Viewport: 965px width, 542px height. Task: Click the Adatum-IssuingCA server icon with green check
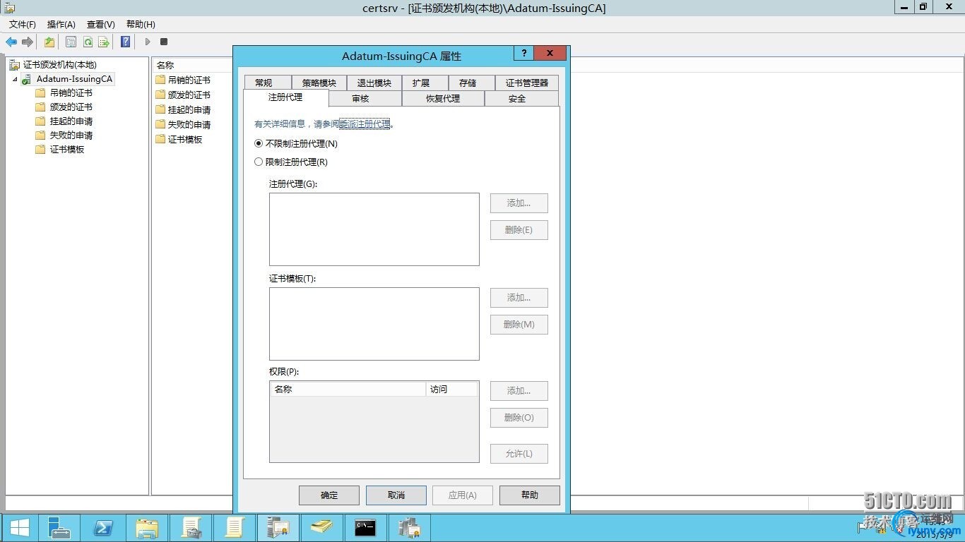[26, 79]
